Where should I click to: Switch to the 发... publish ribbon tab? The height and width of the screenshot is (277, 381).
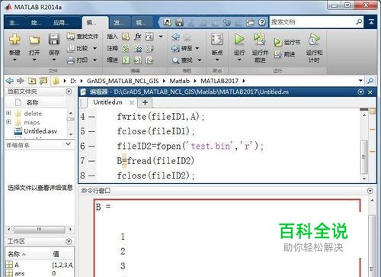coord(119,23)
